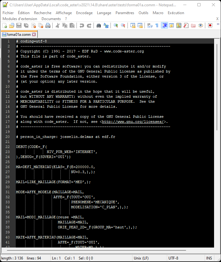Follow the http://www.gnu.org/licenses/ link
The height and width of the screenshot is (262, 221).
click(133, 122)
